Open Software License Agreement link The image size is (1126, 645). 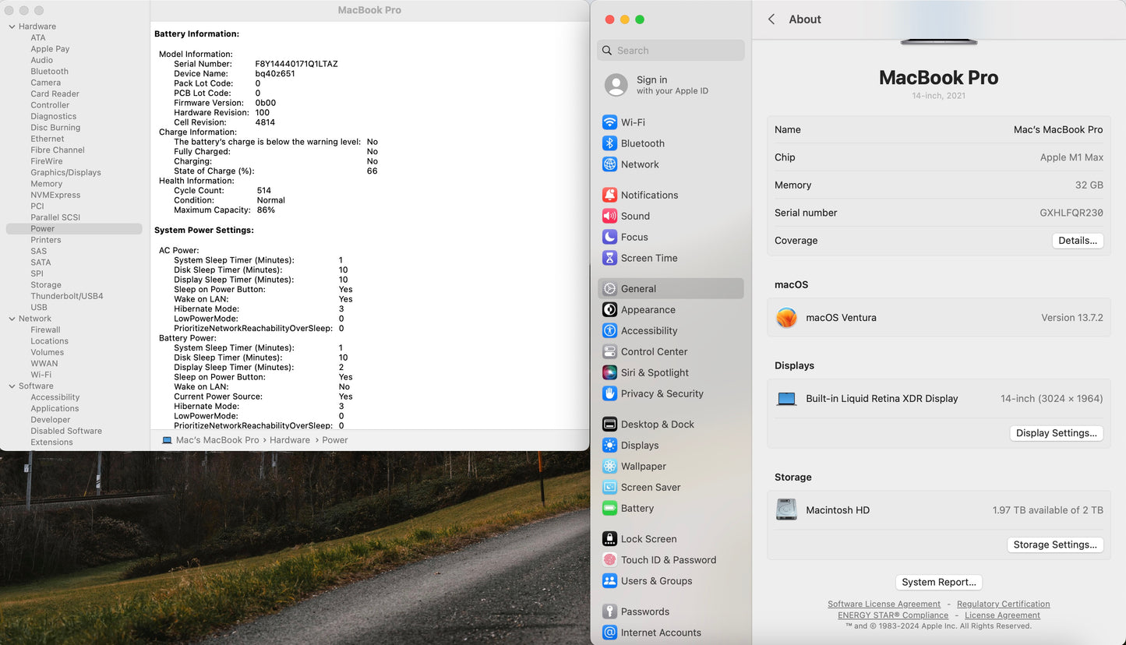pyautogui.click(x=884, y=604)
